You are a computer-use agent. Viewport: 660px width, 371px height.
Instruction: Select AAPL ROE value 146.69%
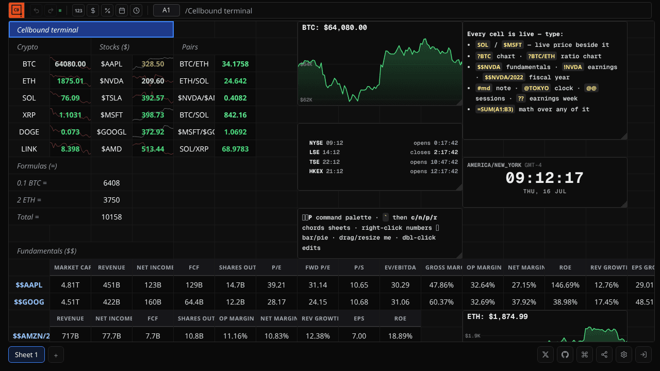[566, 285]
